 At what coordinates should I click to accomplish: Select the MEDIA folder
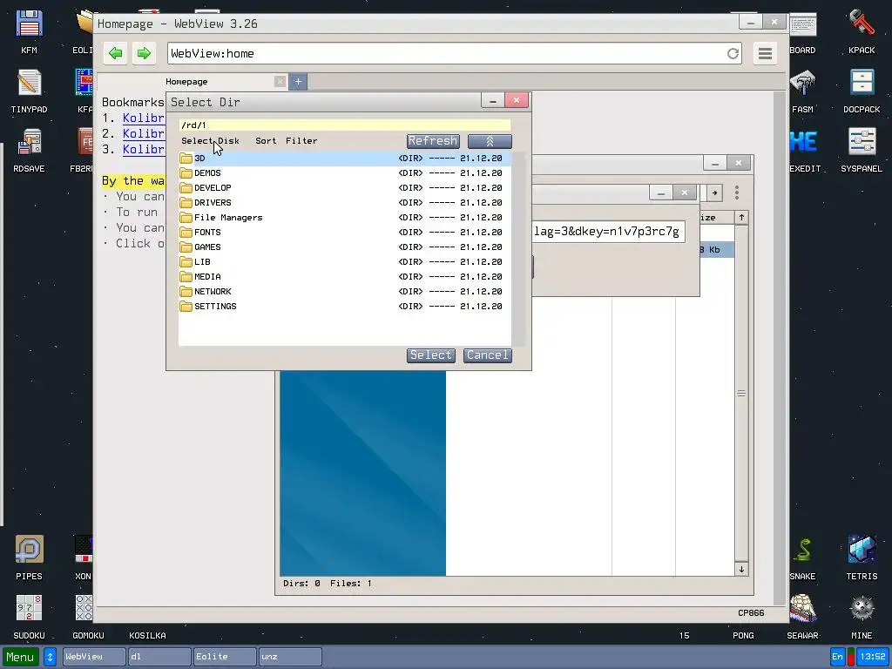tap(345, 276)
